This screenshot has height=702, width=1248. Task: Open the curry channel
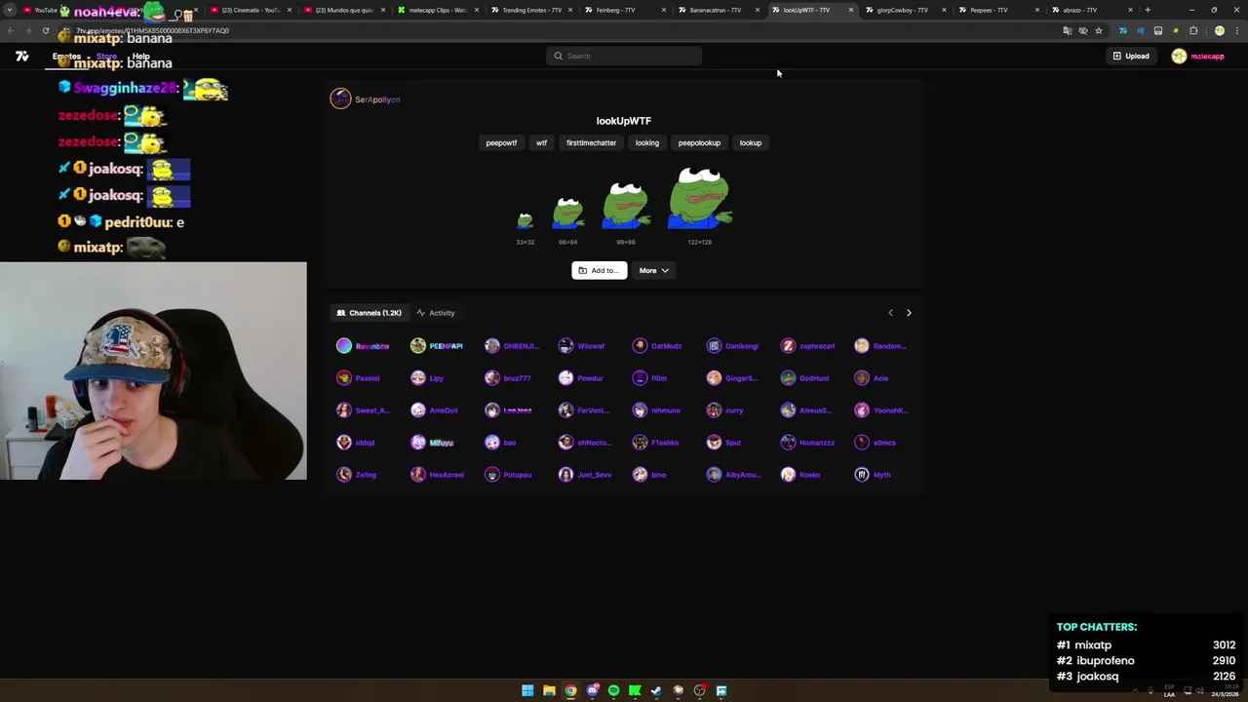click(x=724, y=410)
